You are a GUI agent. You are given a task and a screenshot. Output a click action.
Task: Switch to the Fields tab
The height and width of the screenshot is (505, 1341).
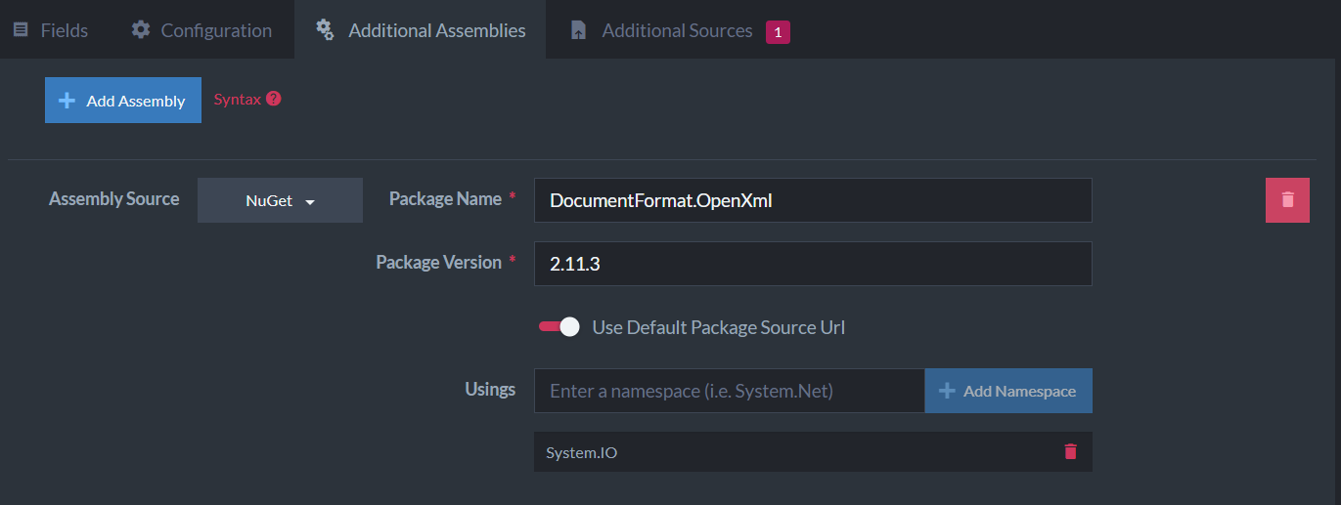[x=50, y=30]
